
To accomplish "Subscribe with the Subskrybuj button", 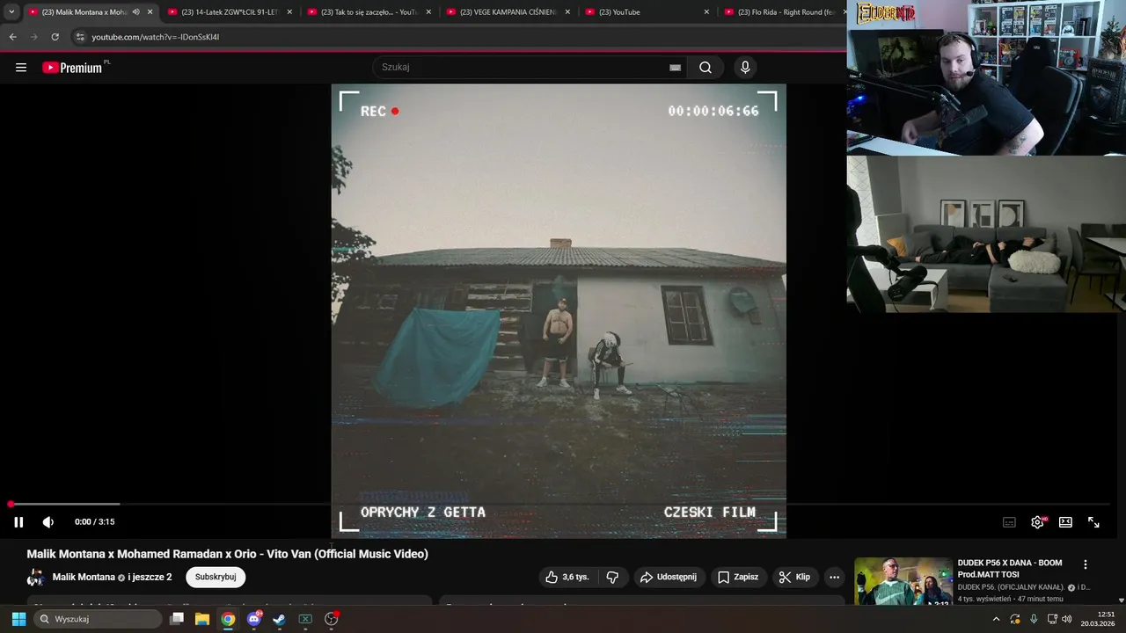I will (216, 577).
